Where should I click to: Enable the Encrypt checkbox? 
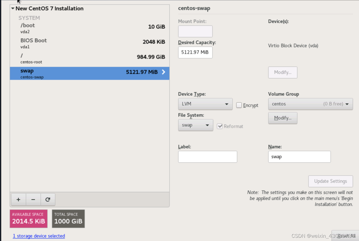point(239,105)
